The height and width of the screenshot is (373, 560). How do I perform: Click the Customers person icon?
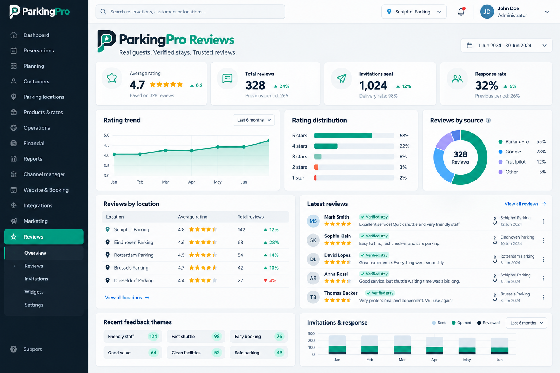(13, 81)
